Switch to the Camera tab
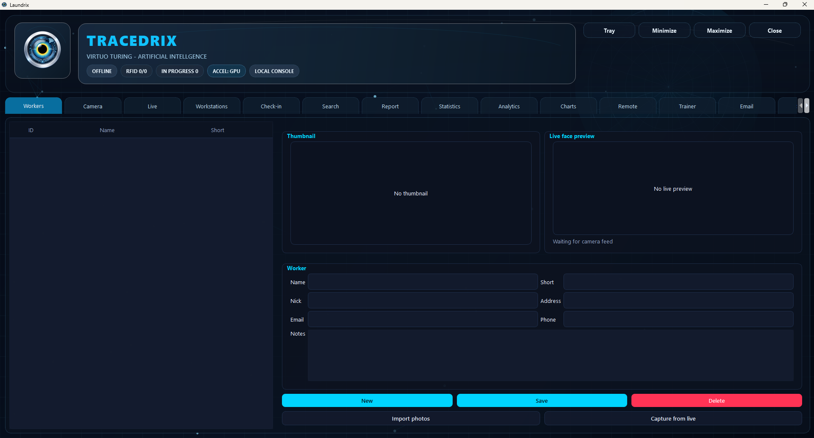Image resolution: width=814 pixels, height=438 pixels. [93, 106]
